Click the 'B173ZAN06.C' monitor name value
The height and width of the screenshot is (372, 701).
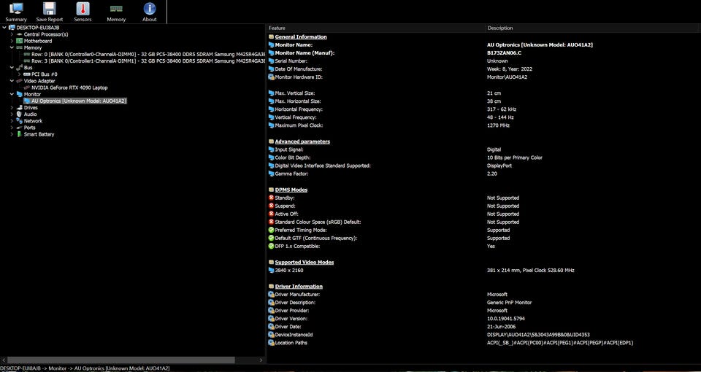pos(504,53)
